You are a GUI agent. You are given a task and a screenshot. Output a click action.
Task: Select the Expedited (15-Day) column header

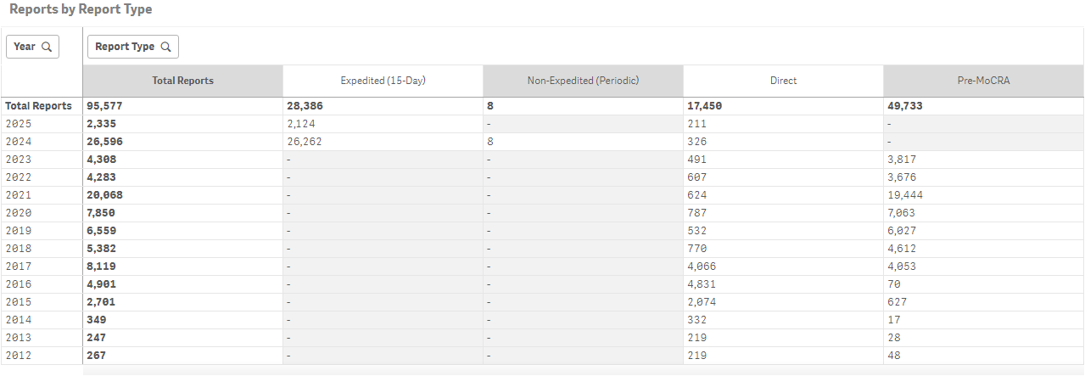coord(383,81)
